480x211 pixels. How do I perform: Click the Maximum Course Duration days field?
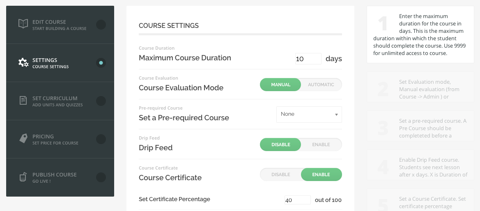(x=308, y=59)
